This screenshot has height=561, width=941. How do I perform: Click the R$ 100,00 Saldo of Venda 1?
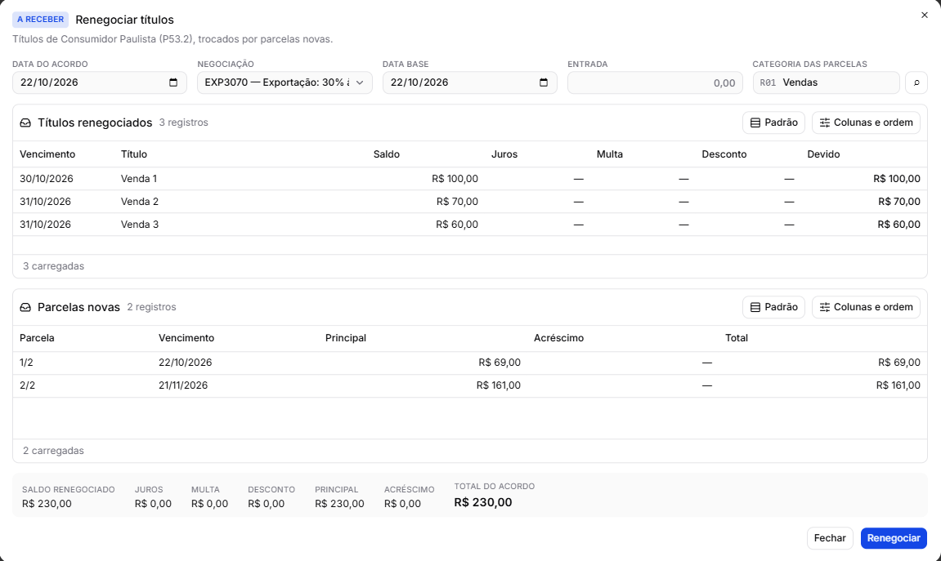455,179
